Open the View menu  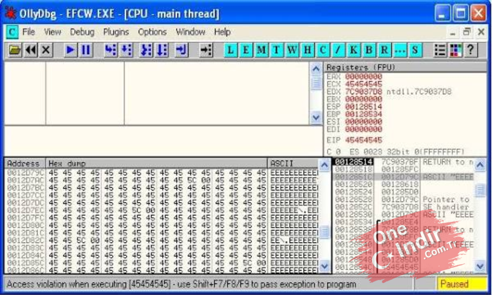coord(52,32)
